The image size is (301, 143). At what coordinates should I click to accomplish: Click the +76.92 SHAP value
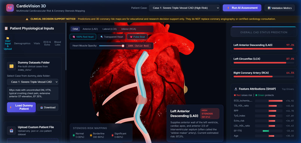[290, 101]
